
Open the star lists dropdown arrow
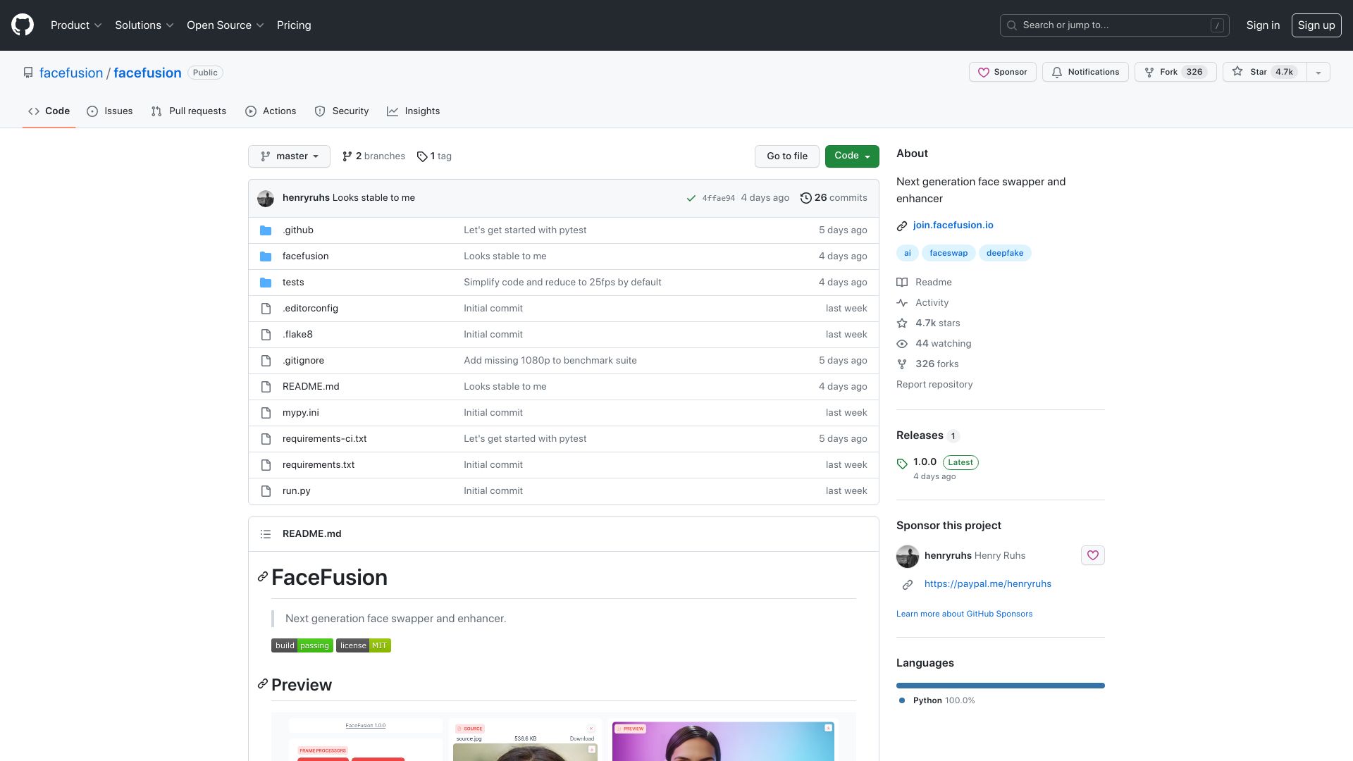pos(1318,72)
